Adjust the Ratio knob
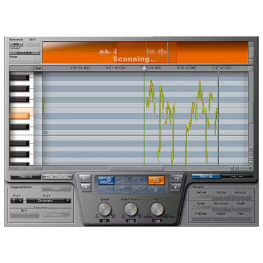 [x=157, y=209]
